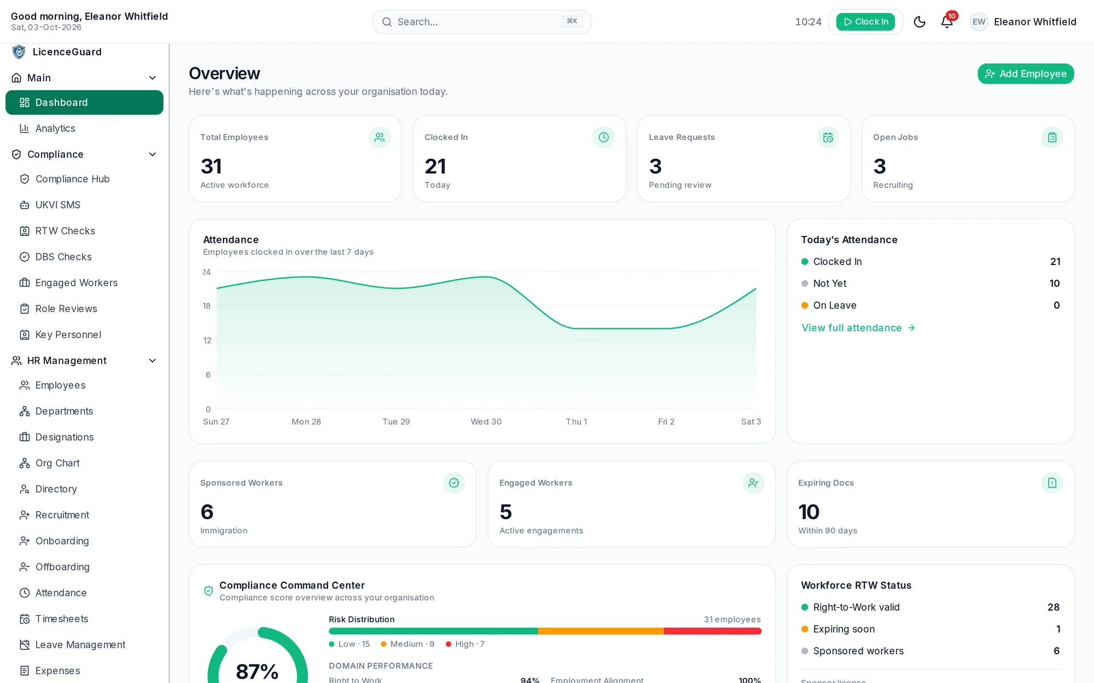
Task: Go to Compliance Hub
Action: point(84,179)
